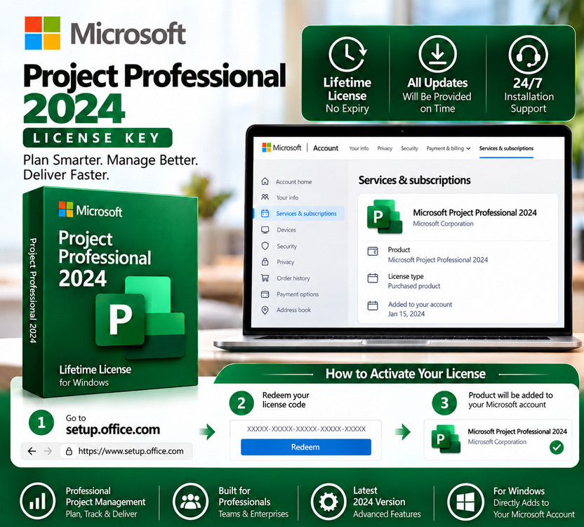Expand the Payment & billing dropdown
The image size is (584, 527).
tap(449, 148)
